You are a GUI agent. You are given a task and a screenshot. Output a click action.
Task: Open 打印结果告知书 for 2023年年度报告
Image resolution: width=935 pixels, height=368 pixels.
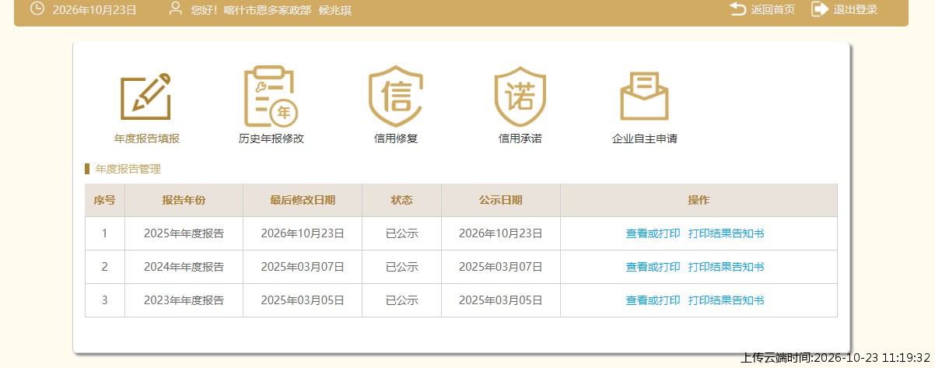coord(727,300)
